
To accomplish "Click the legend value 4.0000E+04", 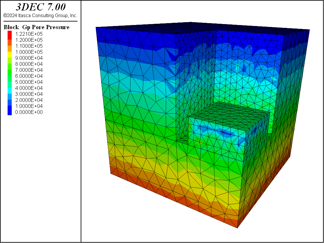I will [x=29, y=88].
